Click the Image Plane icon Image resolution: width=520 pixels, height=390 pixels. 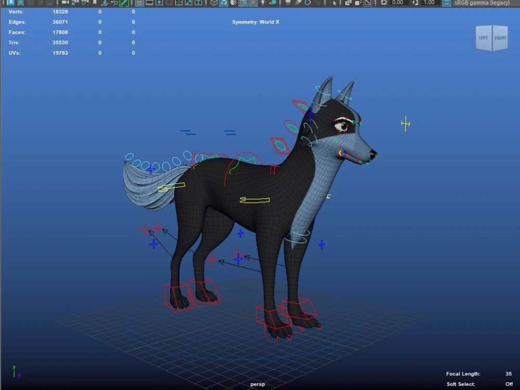(x=105, y=2)
